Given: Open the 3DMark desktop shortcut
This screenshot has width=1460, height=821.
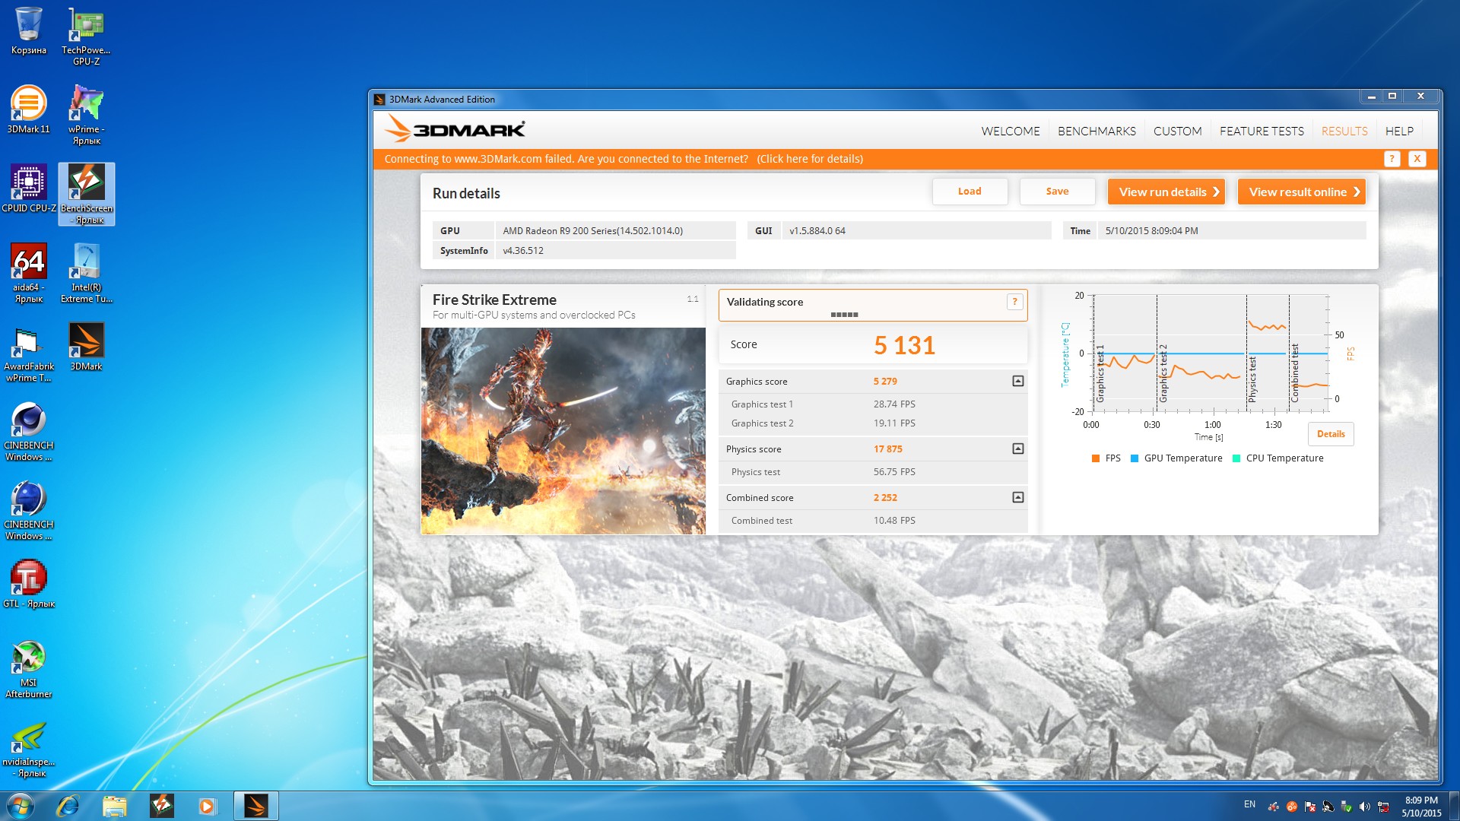Looking at the screenshot, I should pos(86,347).
